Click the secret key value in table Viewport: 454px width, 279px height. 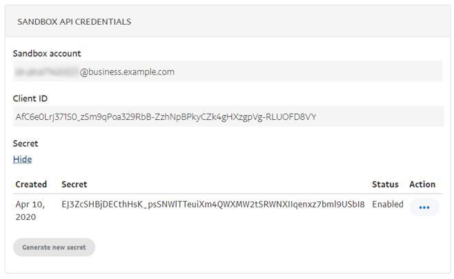point(213,205)
